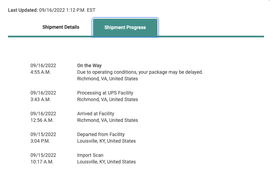
Task: Click the "Arrived at Facility" status
Action: tap(95, 114)
